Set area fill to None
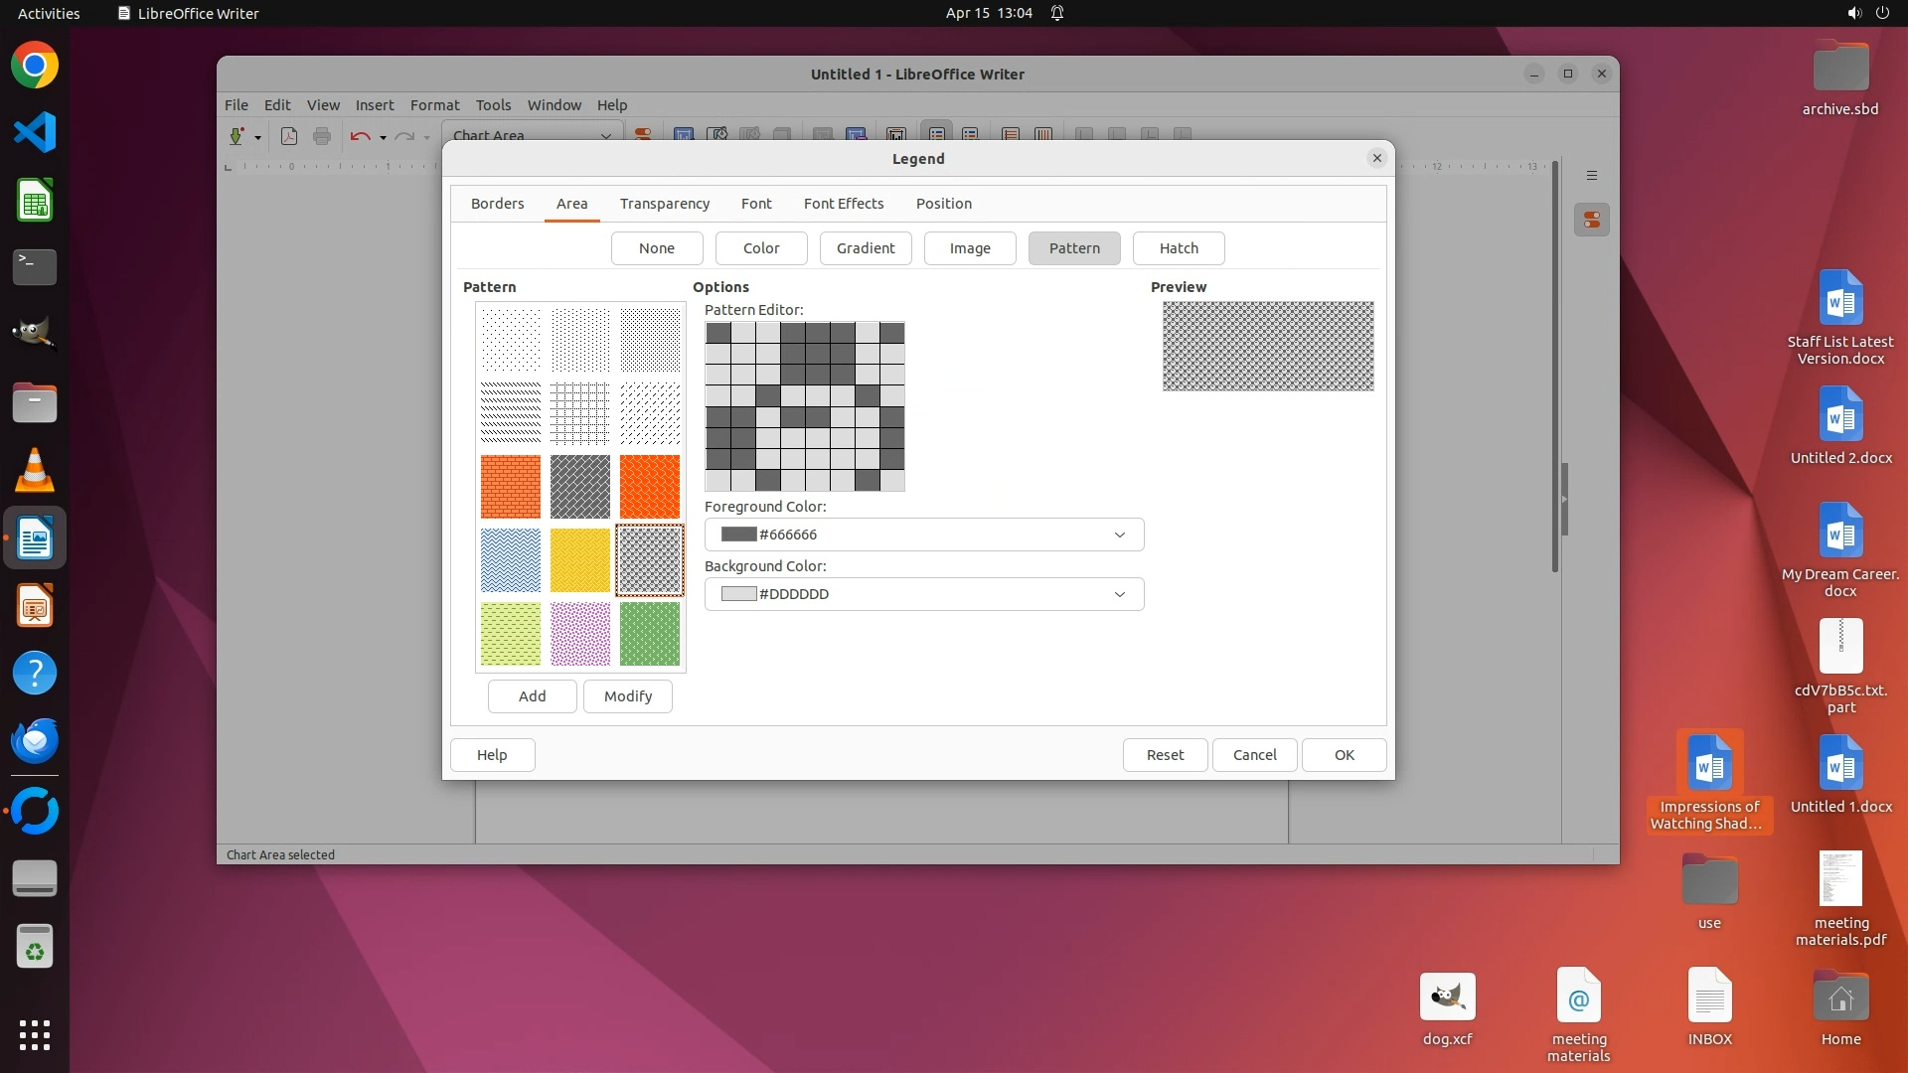Screen dimensions: 1908x1073 pos(657,248)
